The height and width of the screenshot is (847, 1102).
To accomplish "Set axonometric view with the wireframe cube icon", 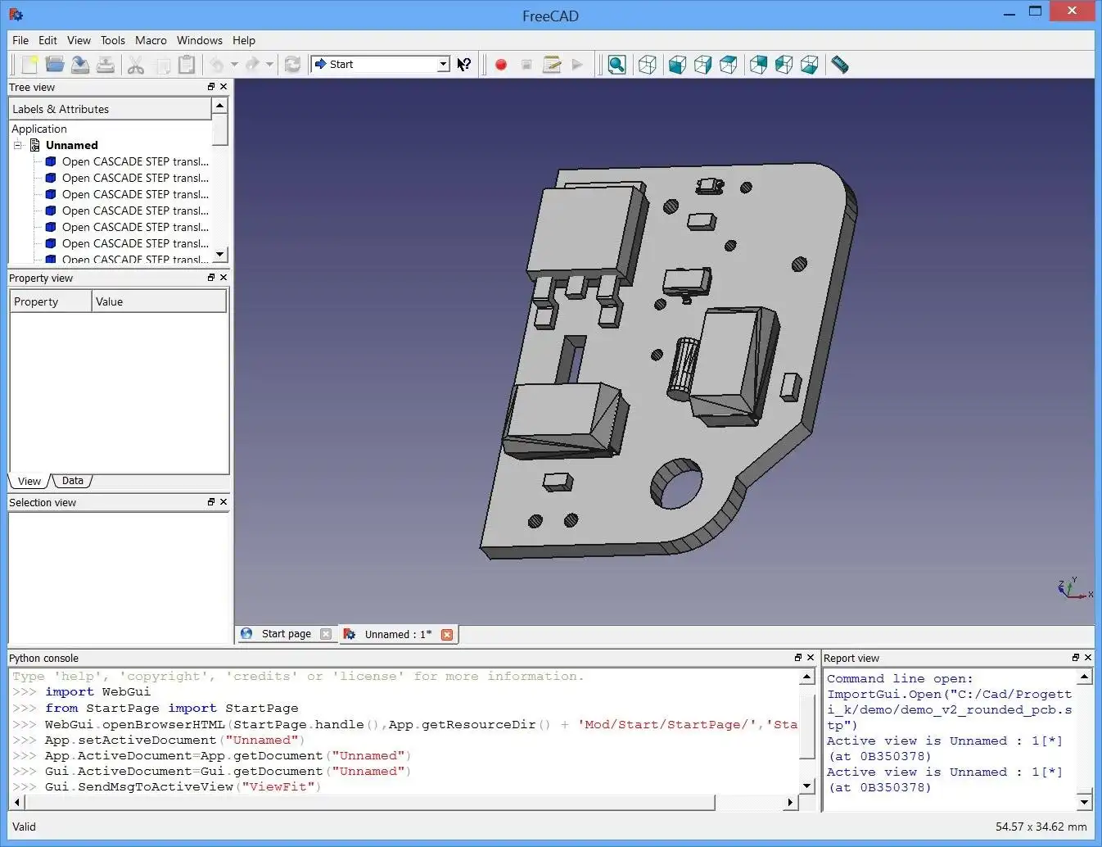I will 647,65.
